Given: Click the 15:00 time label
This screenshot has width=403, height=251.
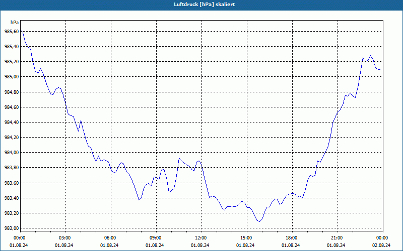Looking at the screenshot, I should point(247,238).
